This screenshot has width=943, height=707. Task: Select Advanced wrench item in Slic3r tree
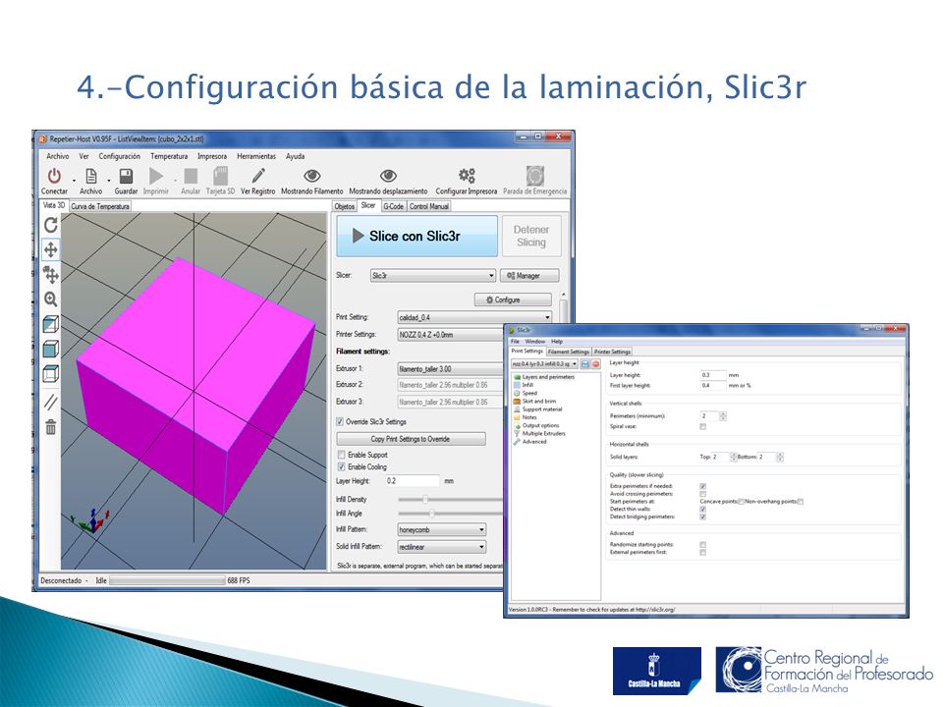pos(534,441)
